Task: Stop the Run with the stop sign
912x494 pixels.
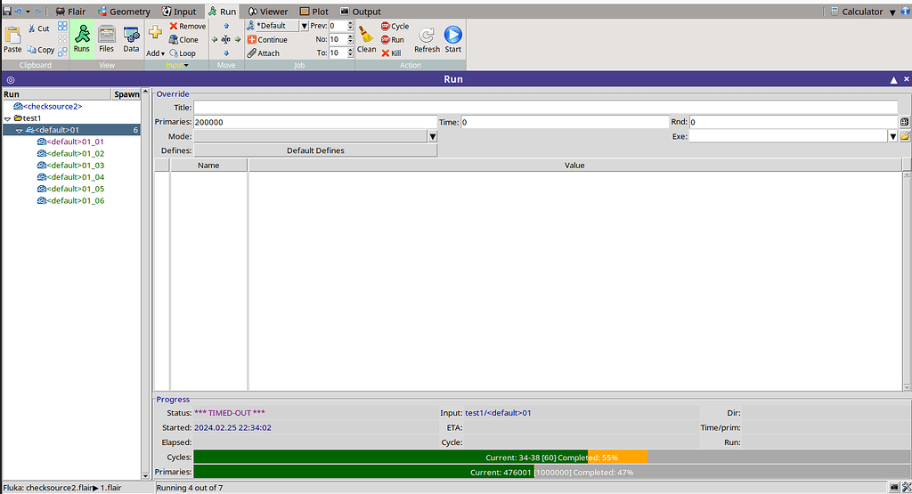Action: [393, 39]
